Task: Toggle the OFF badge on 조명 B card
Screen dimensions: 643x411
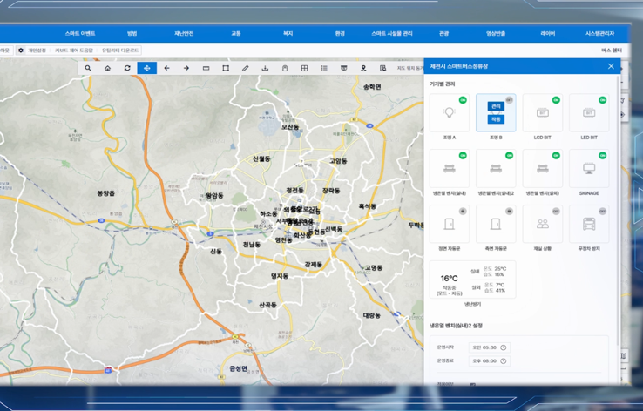Action: point(510,100)
